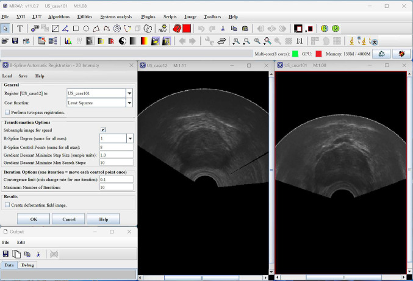Click the open image folder icon
The height and width of the screenshot is (281, 413).
5,41
